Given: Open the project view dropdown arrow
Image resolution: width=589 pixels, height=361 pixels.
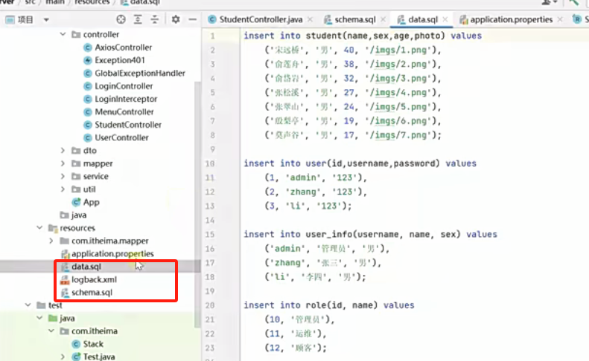Looking at the screenshot, I should [46, 19].
